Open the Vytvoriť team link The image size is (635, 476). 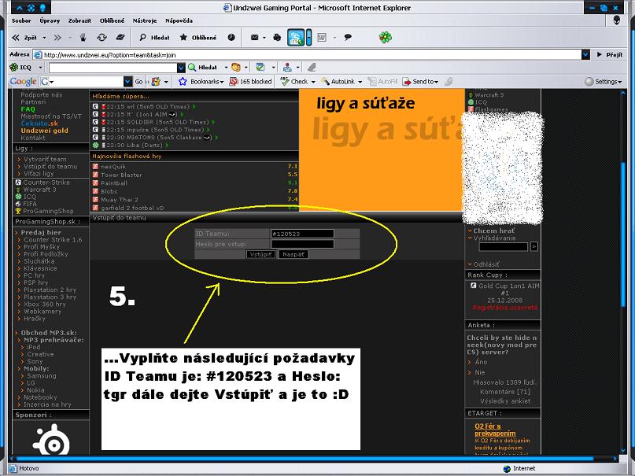[45, 159]
